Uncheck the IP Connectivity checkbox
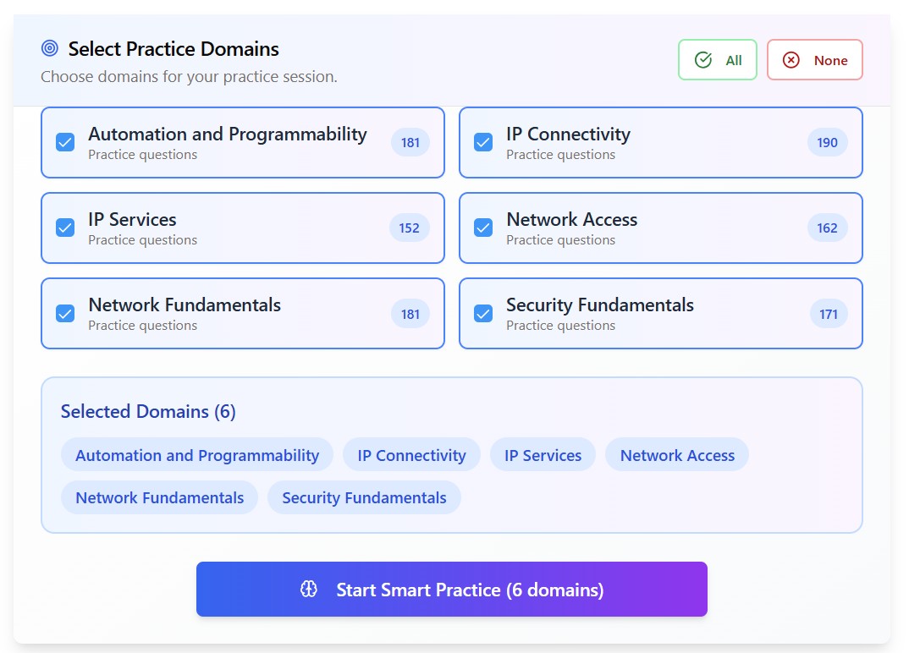 coord(483,142)
